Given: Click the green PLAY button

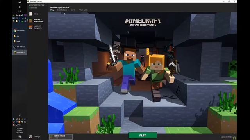Looking at the screenshot, I should 143,135.
